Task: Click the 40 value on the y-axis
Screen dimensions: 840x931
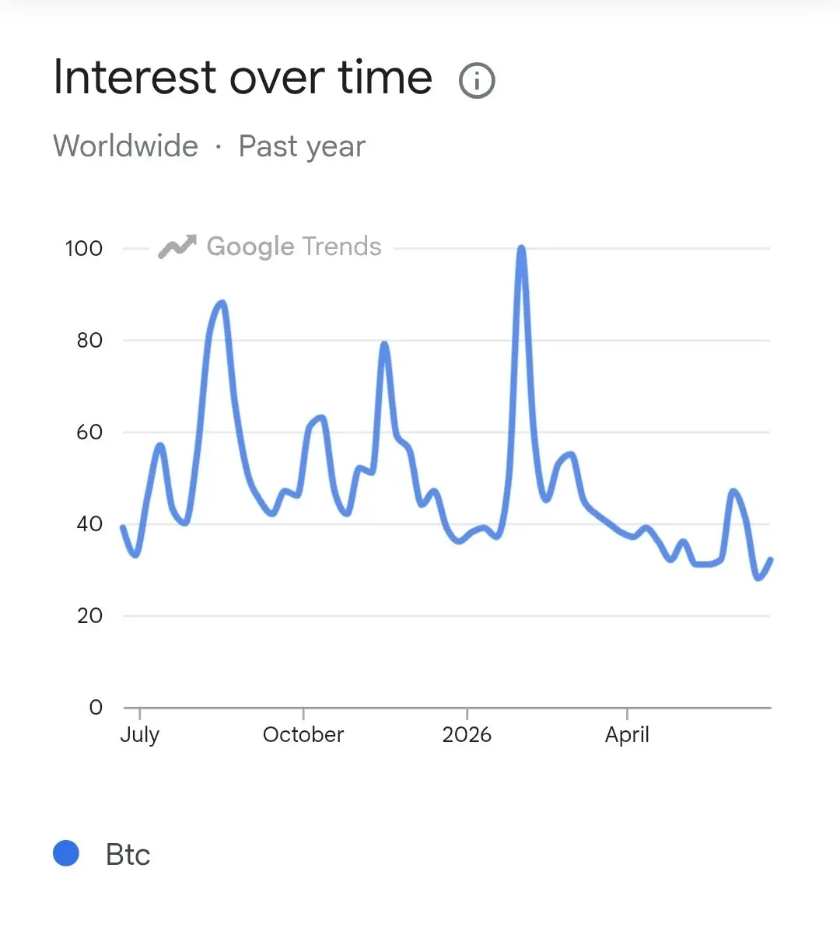Action: (x=89, y=523)
